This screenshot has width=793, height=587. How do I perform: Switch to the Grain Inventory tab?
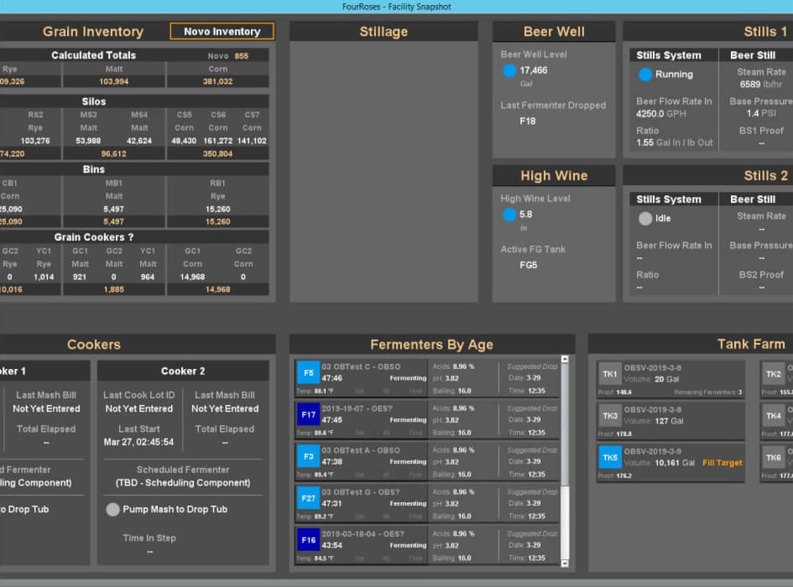94,31
